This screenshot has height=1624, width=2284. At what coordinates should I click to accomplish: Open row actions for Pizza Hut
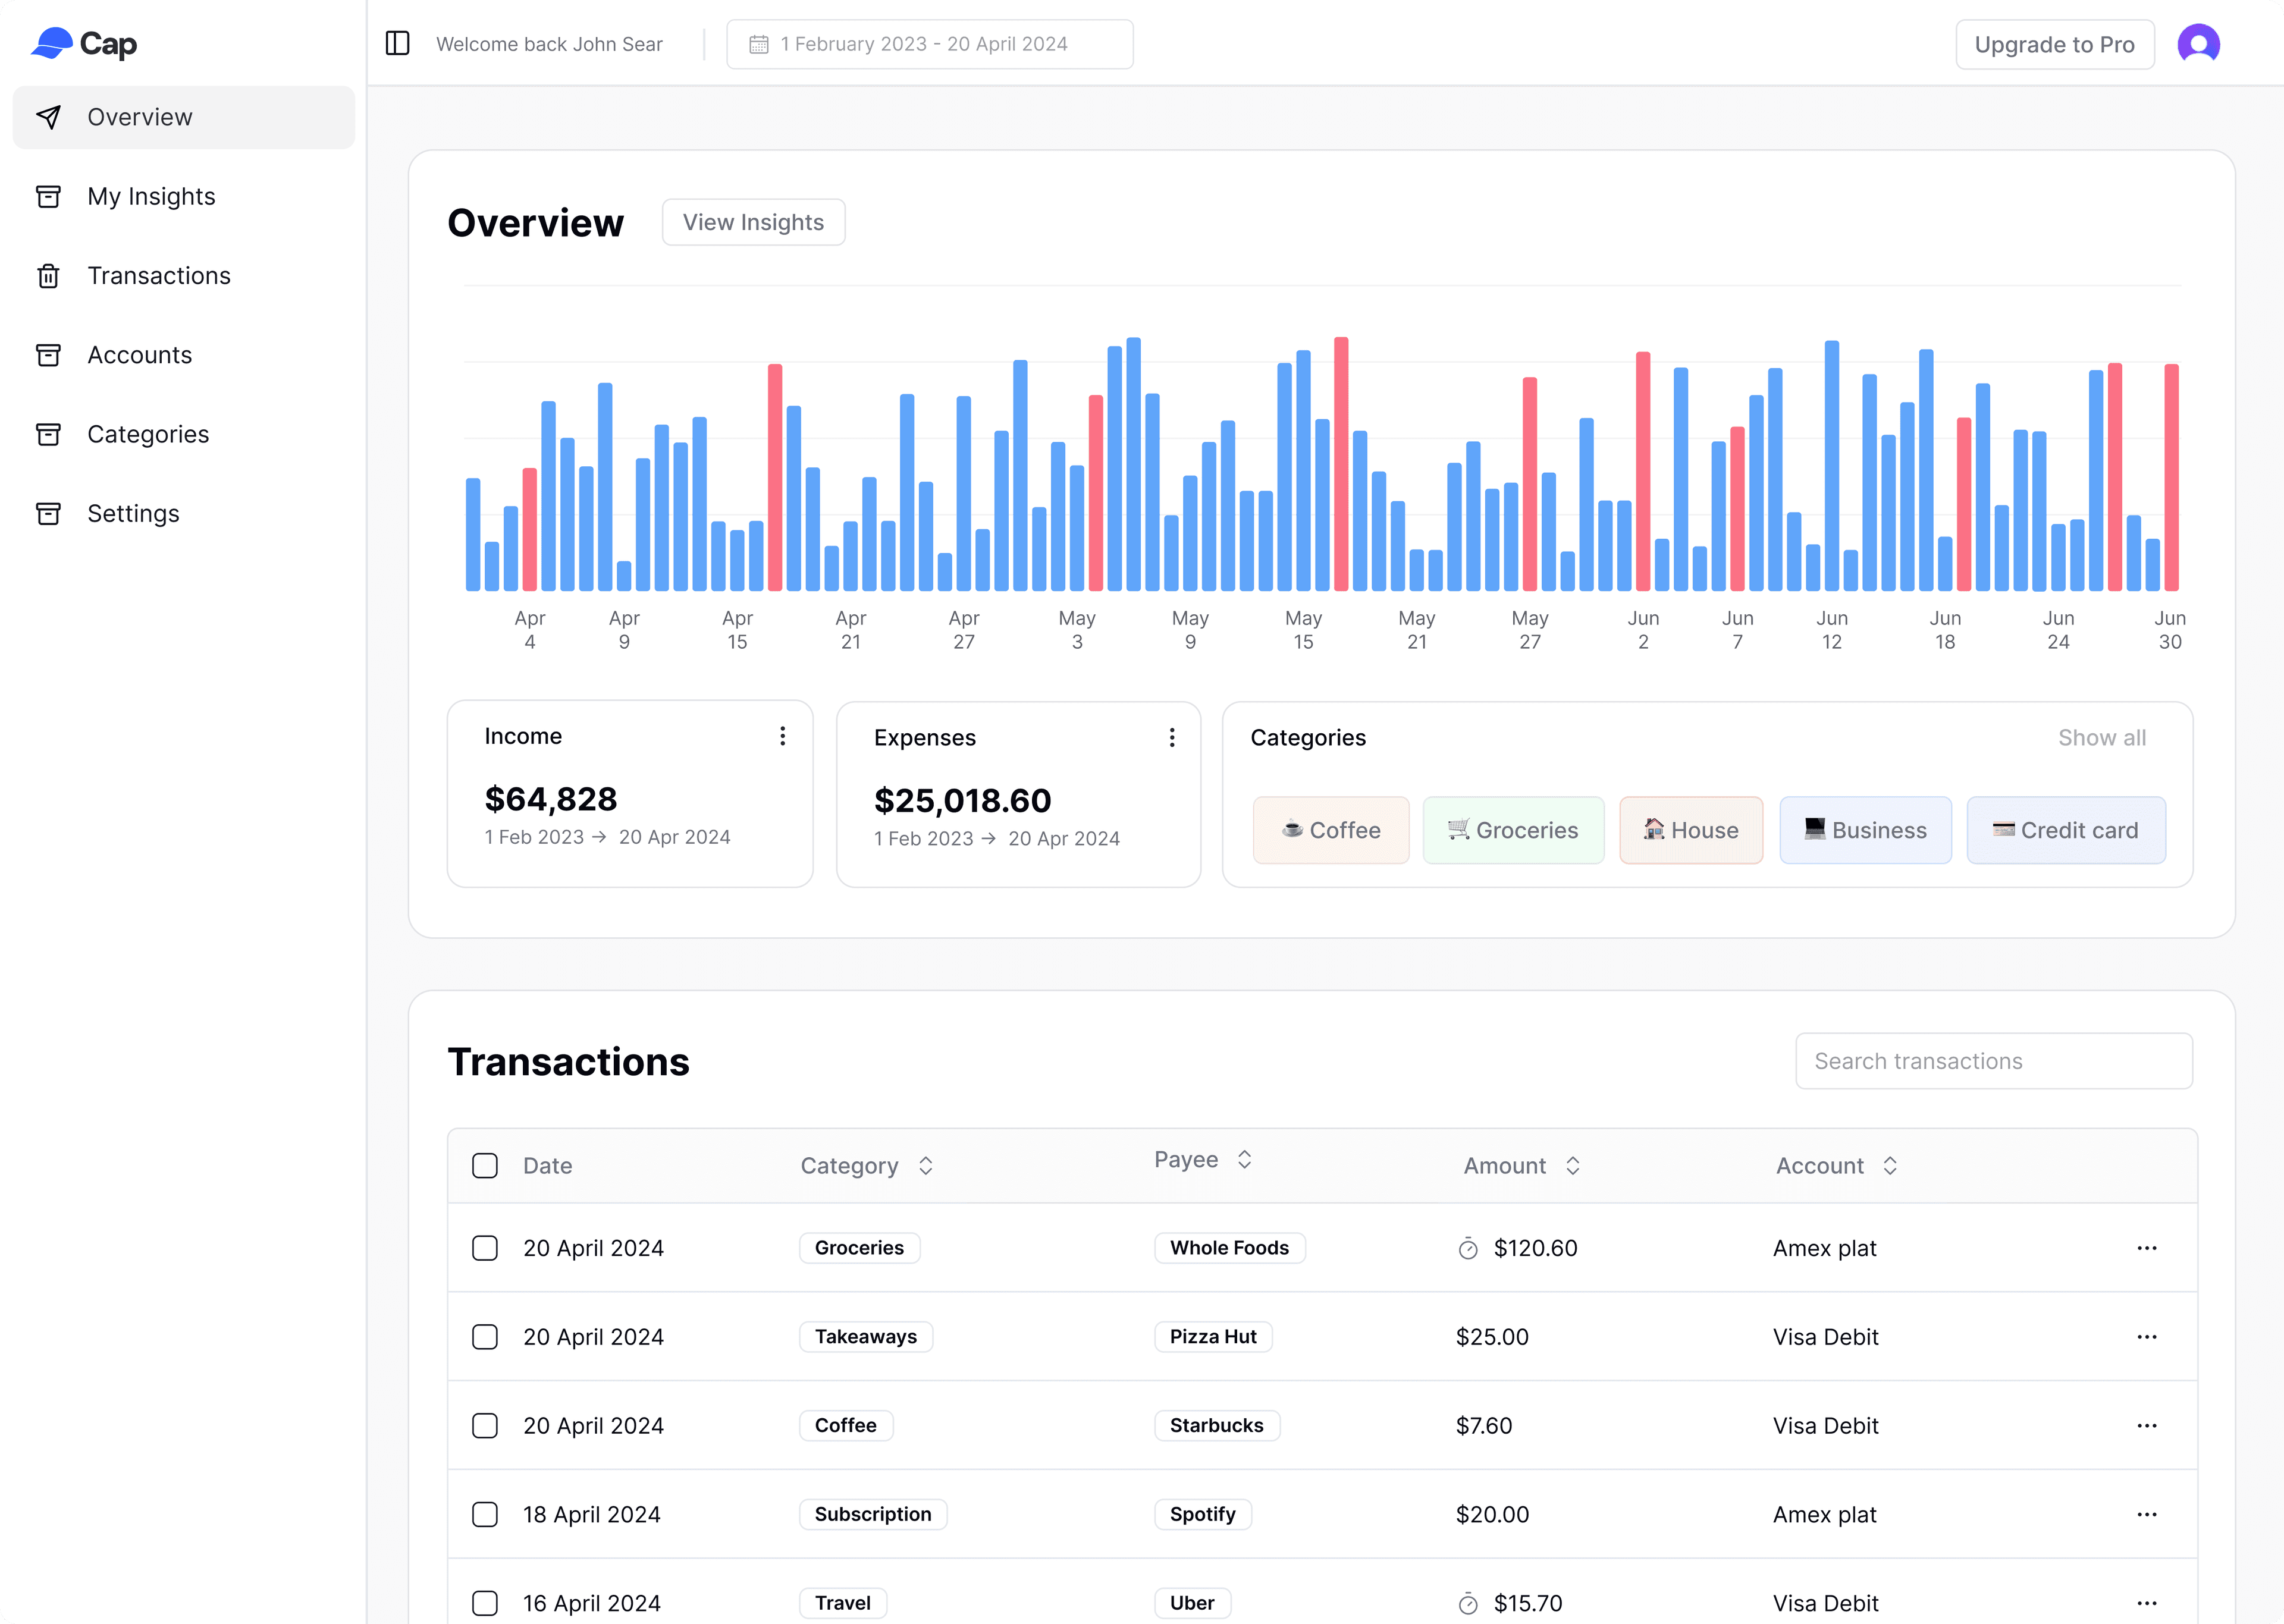point(2146,1337)
